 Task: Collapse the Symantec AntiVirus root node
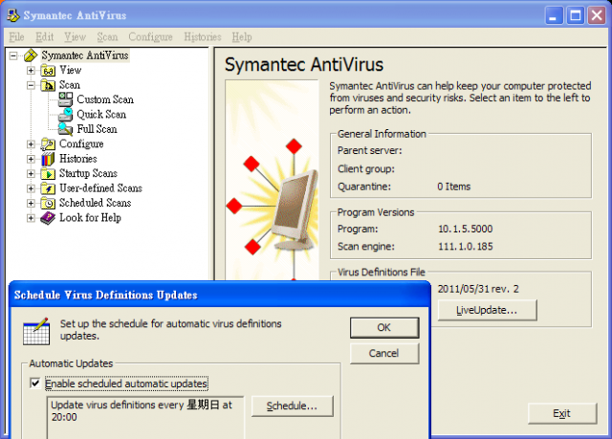click(13, 55)
